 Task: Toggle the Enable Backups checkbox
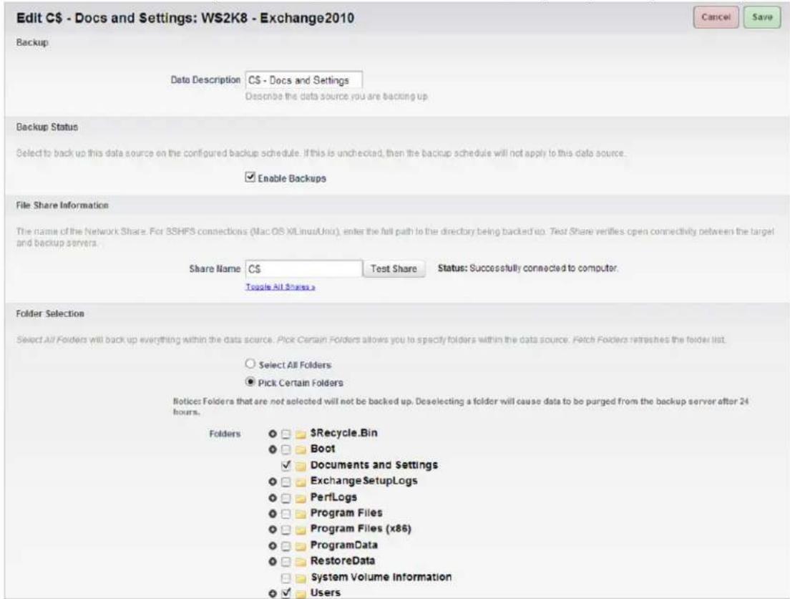pos(250,177)
